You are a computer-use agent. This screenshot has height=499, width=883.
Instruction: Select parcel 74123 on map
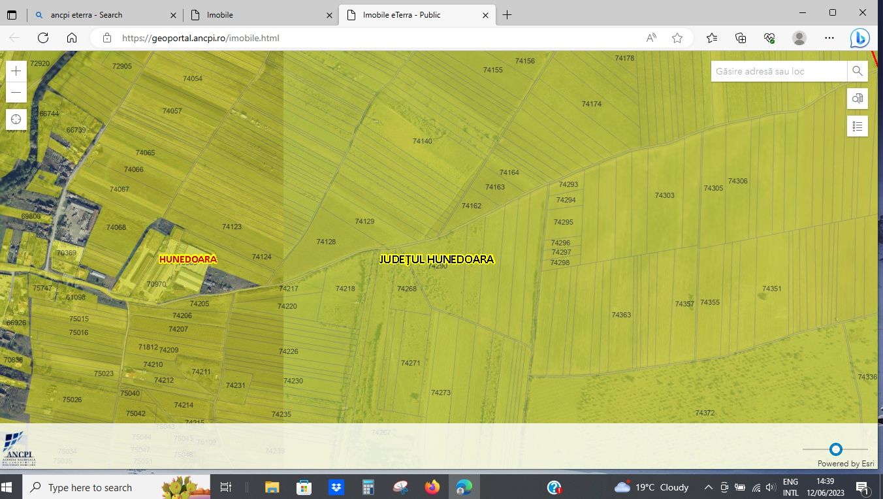tap(232, 227)
